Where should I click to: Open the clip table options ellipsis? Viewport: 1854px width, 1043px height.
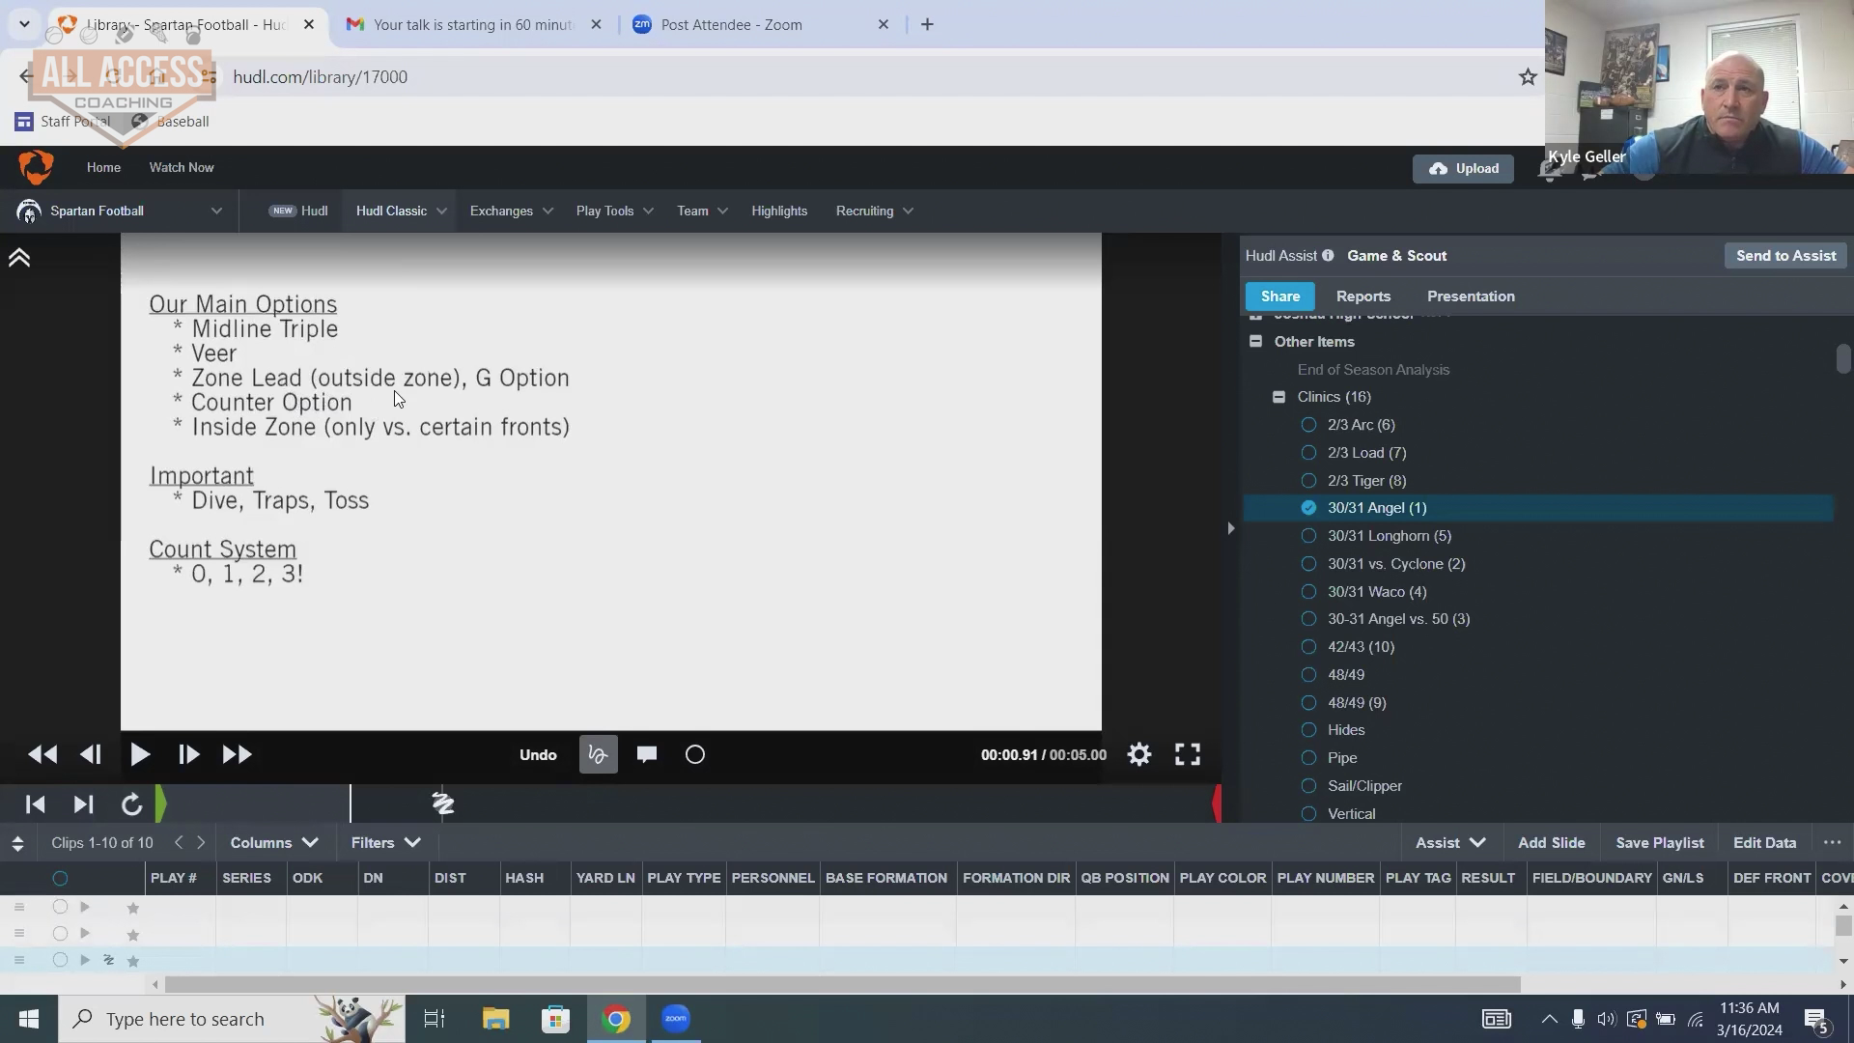click(1832, 843)
